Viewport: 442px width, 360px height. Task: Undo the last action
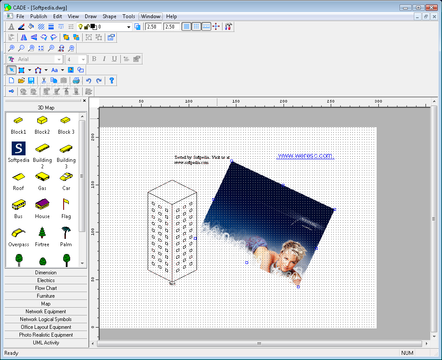[x=89, y=80]
